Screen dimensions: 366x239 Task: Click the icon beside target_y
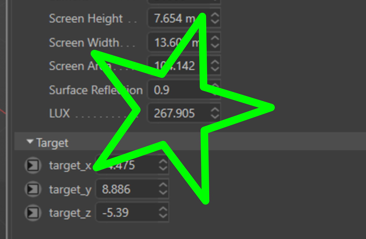pyautogui.click(x=33, y=189)
